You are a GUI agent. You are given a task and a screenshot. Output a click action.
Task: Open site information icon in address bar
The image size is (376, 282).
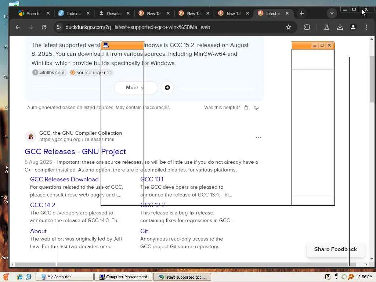point(59,27)
